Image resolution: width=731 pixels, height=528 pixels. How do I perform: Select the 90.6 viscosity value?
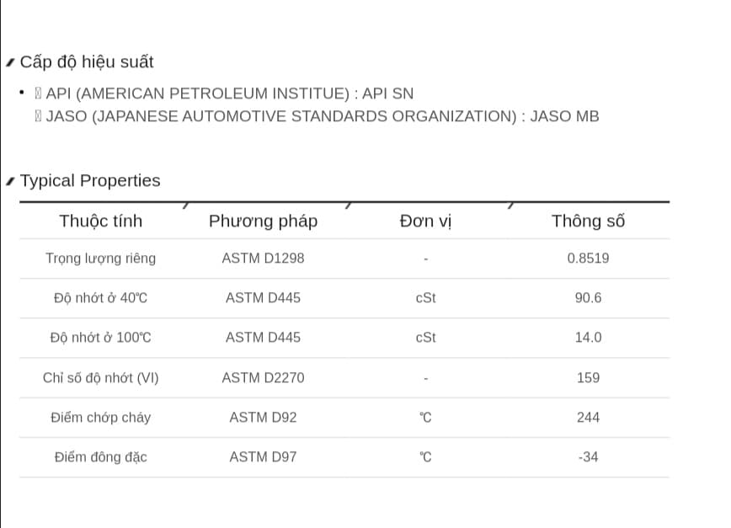589,298
